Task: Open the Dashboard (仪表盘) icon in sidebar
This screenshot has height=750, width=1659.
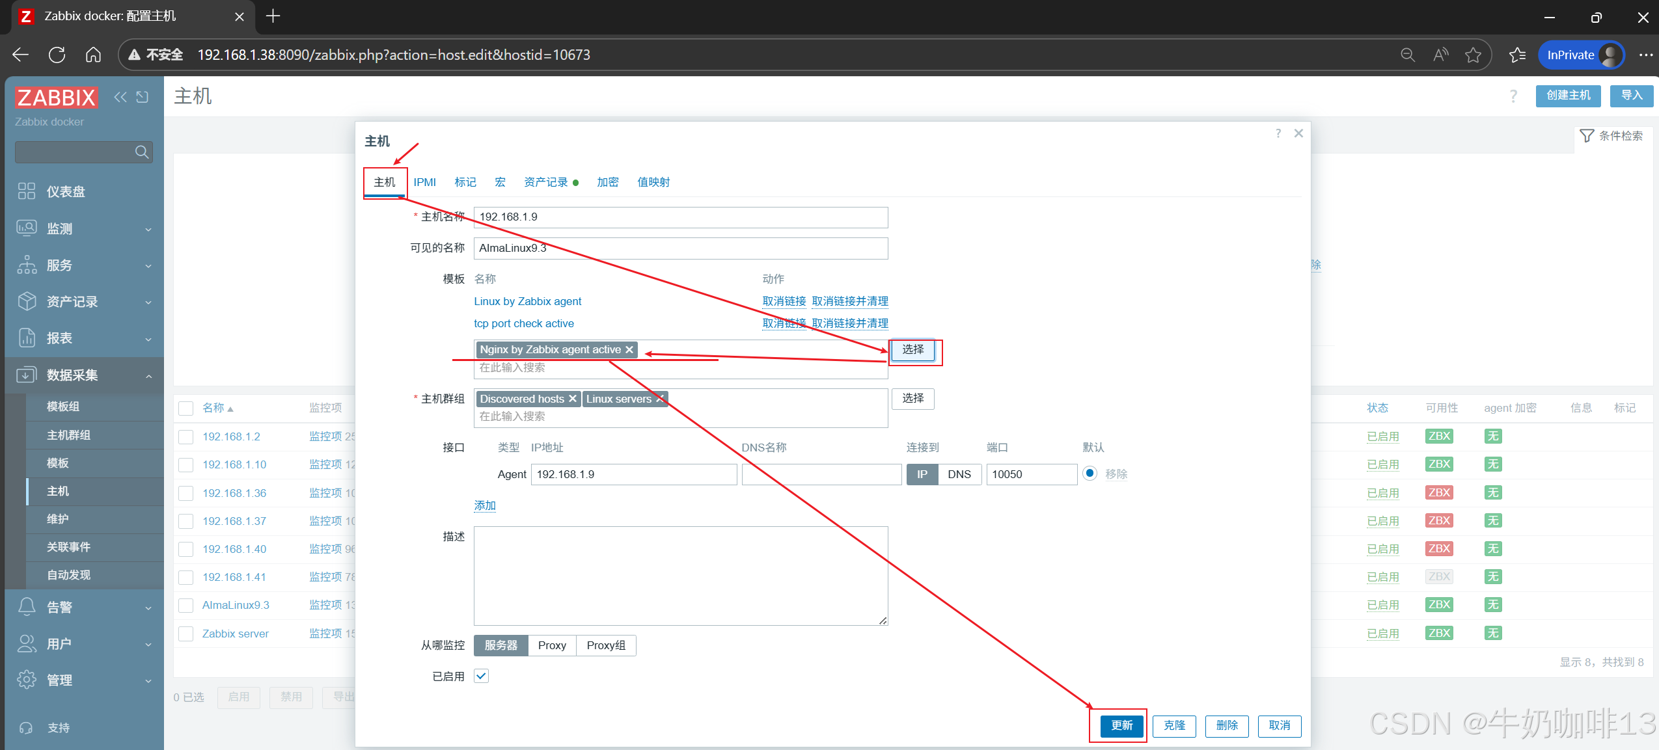Action: pos(27,191)
